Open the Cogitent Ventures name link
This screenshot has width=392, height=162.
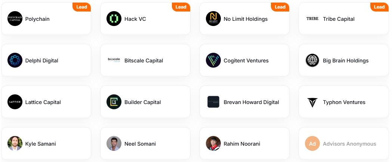pos(246,61)
